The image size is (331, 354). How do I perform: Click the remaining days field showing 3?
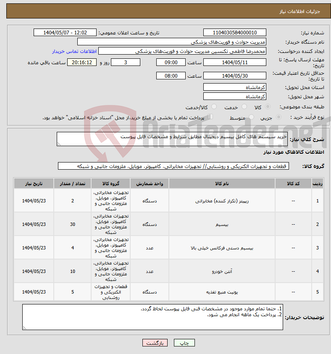tap(126, 62)
